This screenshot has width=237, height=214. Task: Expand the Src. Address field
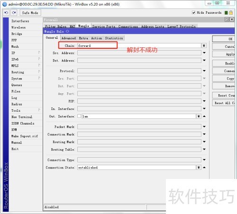204,53
